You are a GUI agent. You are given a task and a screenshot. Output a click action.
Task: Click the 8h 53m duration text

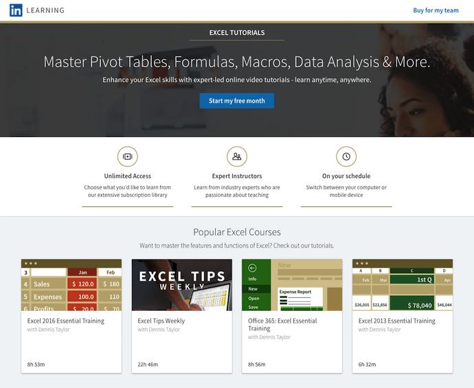point(36,365)
